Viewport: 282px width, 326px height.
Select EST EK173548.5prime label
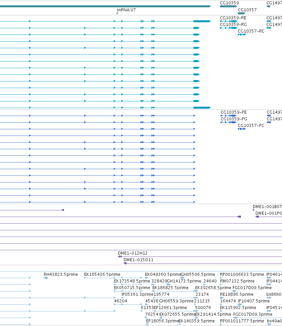pos(132,281)
